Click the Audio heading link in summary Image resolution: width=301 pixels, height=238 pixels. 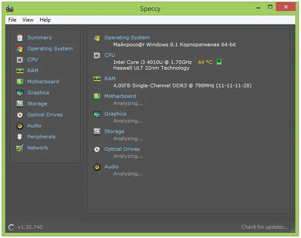tap(111, 167)
